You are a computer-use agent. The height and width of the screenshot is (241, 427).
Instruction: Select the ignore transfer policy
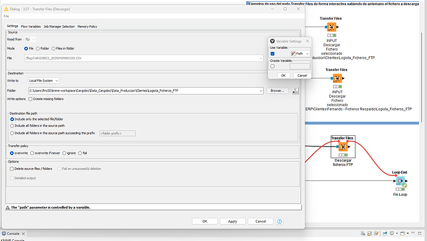tap(64, 153)
